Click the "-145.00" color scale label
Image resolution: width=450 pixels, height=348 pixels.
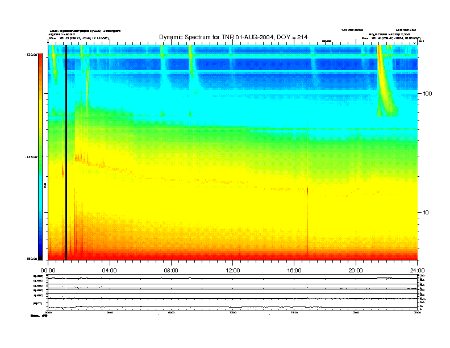click(31, 157)
